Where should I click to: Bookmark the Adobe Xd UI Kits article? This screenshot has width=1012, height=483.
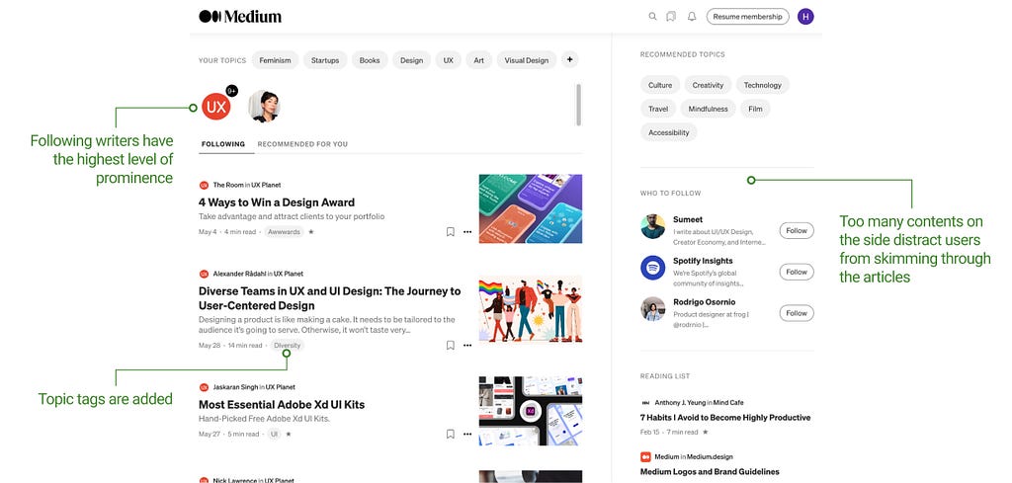point(451,434)
